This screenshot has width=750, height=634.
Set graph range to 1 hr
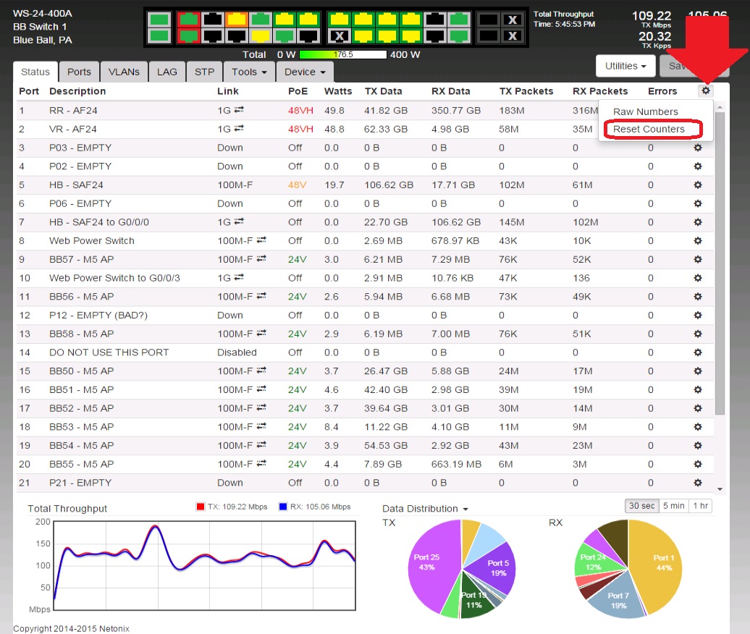click(700, 506)
